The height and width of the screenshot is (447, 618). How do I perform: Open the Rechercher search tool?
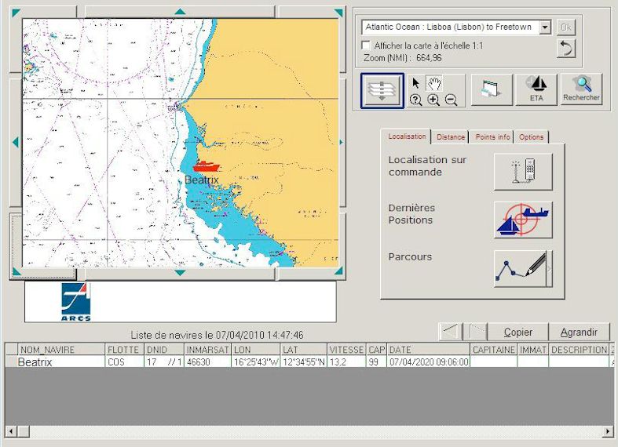click(x=581, y=89)
